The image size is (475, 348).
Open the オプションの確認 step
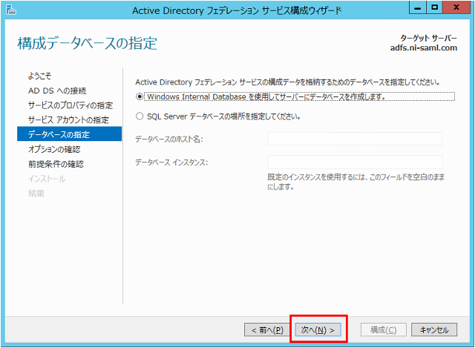[x=54, y=149]
